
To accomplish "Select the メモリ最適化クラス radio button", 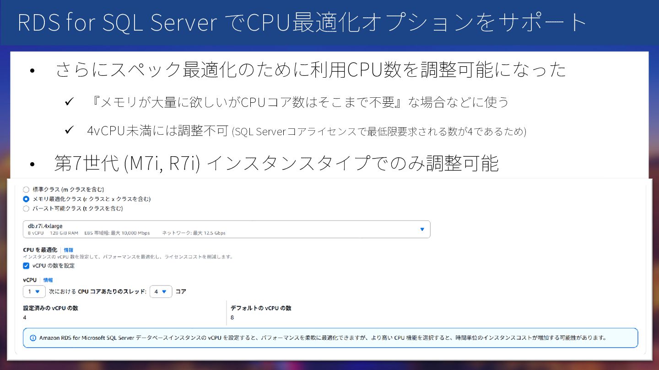I will 26,199.
